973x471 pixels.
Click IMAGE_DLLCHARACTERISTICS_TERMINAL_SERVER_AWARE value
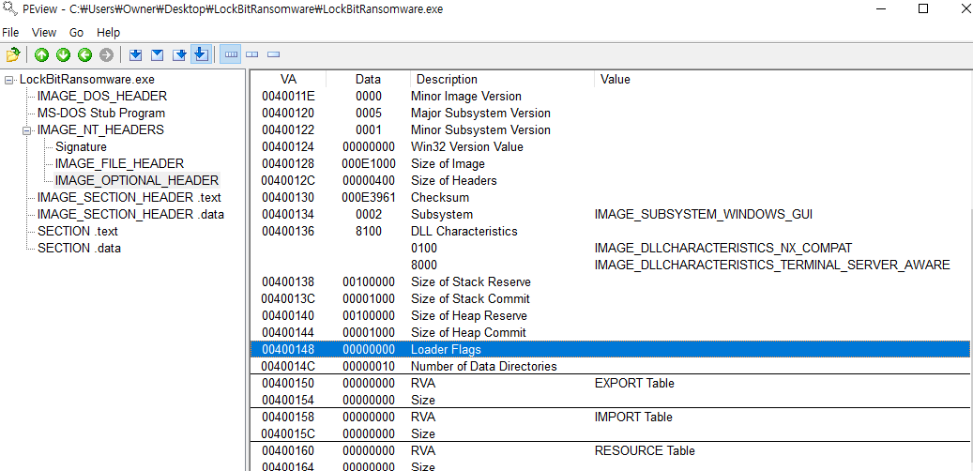pyautogui.click(x=772, y=265)
